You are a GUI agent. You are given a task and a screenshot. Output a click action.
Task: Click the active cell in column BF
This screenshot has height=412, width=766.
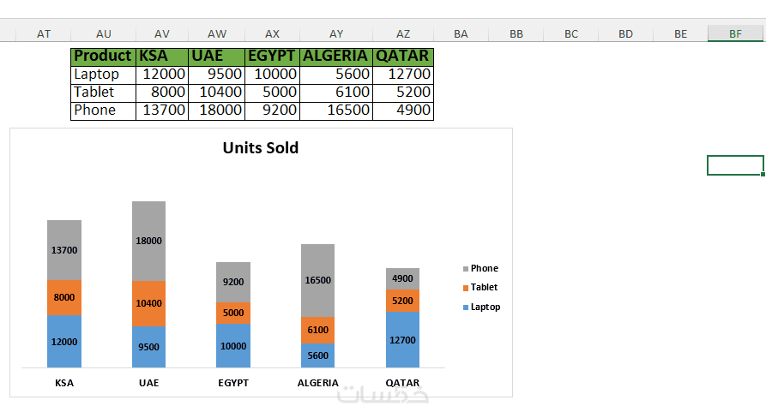coord(735,165)
